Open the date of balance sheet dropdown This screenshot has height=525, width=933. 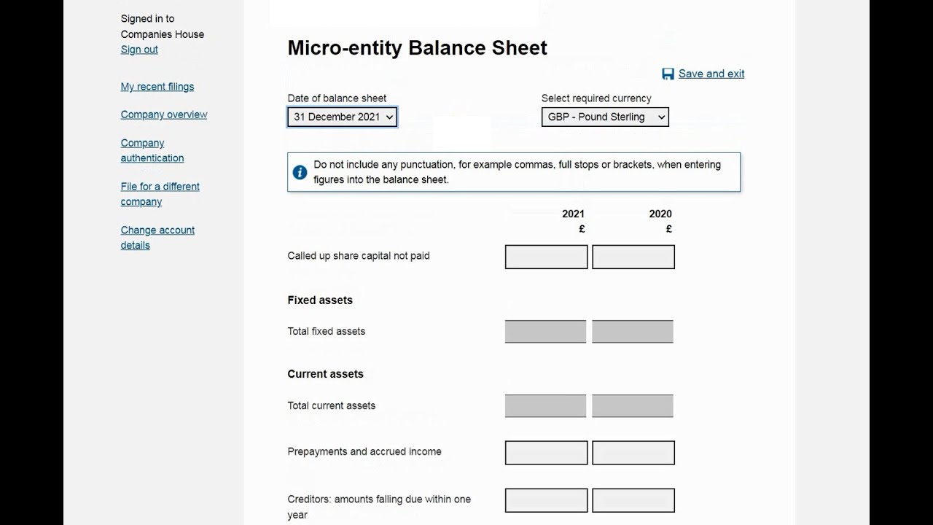point(342,117)
